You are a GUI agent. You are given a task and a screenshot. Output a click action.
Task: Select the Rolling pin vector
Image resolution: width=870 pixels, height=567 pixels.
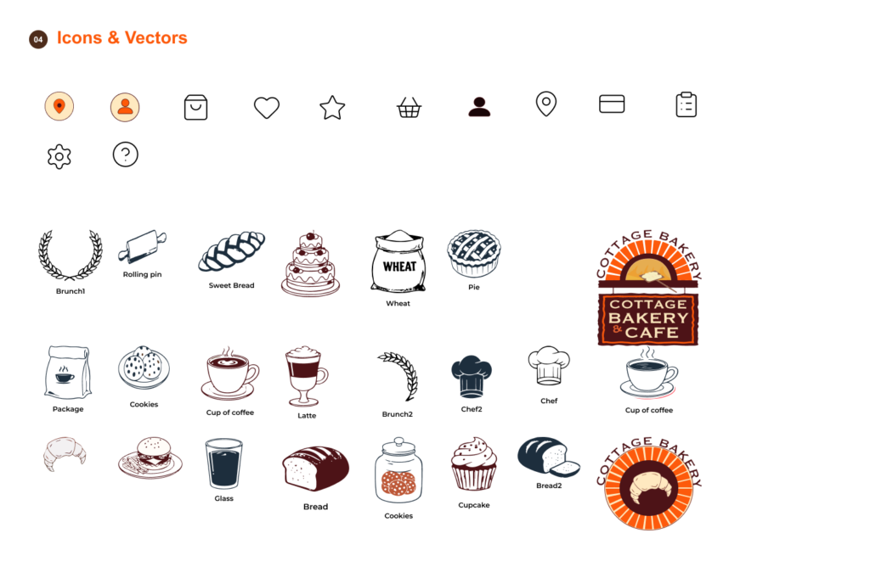point(142,247)
